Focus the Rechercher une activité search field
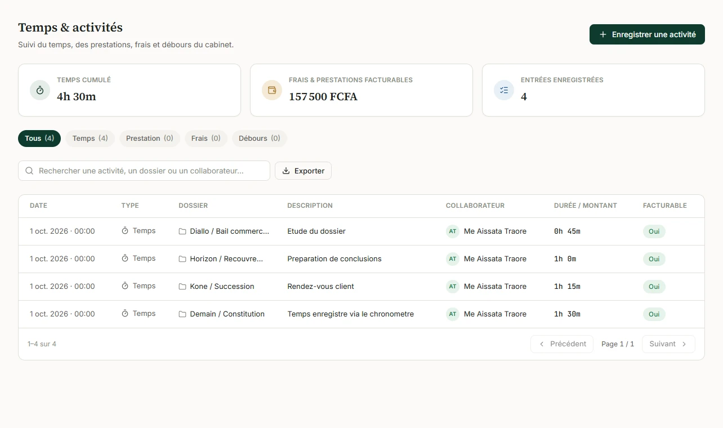Image resolution: width=723 pixels, height=428 pixels. pyautogui.click(x=144, y=171)
